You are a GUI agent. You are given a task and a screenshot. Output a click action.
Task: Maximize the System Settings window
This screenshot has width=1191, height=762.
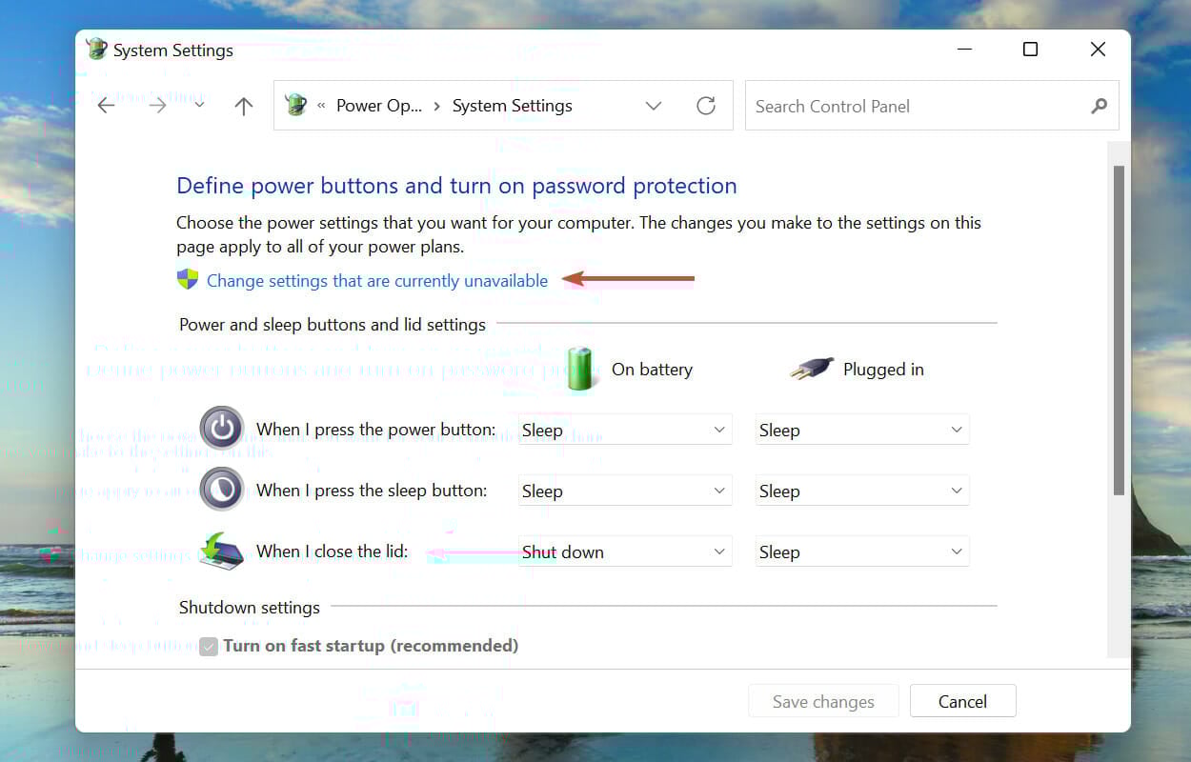[x=1030, y=50]
